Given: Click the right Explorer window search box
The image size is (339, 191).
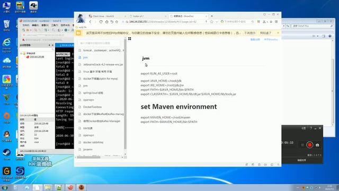Looking at the screenshot, I should click(312, 26).
